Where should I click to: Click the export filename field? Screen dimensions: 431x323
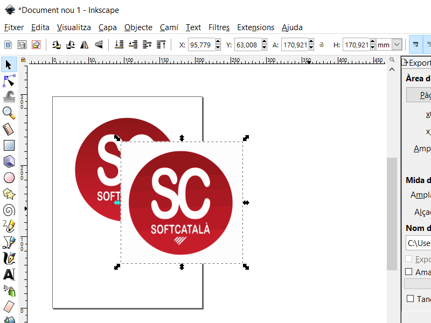[419, 243]
